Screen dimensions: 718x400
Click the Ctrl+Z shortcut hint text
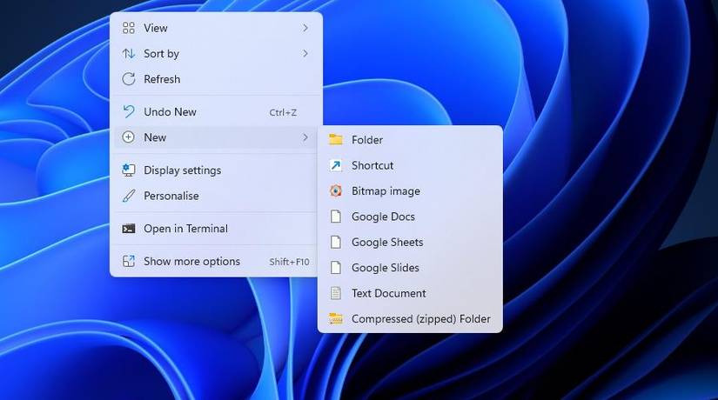tap(283, 112)
